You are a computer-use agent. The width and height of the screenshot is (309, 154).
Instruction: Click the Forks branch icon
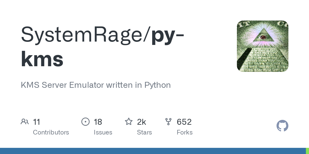pyautogui.click(x=168, y=122)
